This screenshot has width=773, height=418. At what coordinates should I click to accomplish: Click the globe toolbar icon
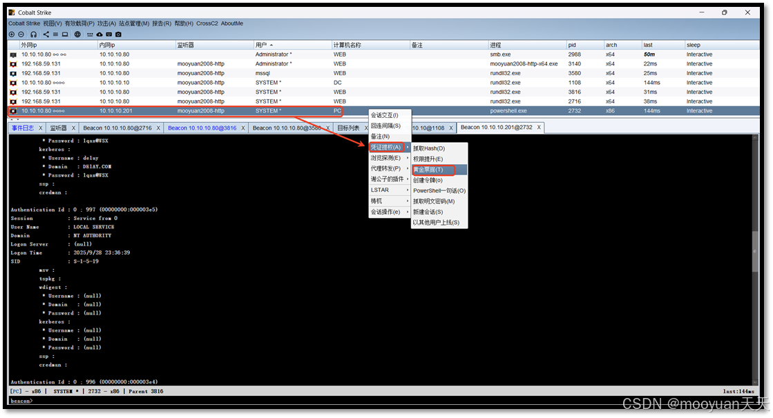(x=77, y=34)
